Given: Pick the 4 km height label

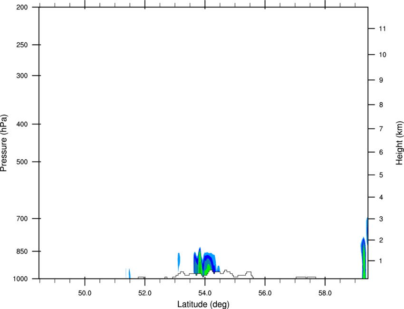Looking at the screenshot, I should 381,197.
